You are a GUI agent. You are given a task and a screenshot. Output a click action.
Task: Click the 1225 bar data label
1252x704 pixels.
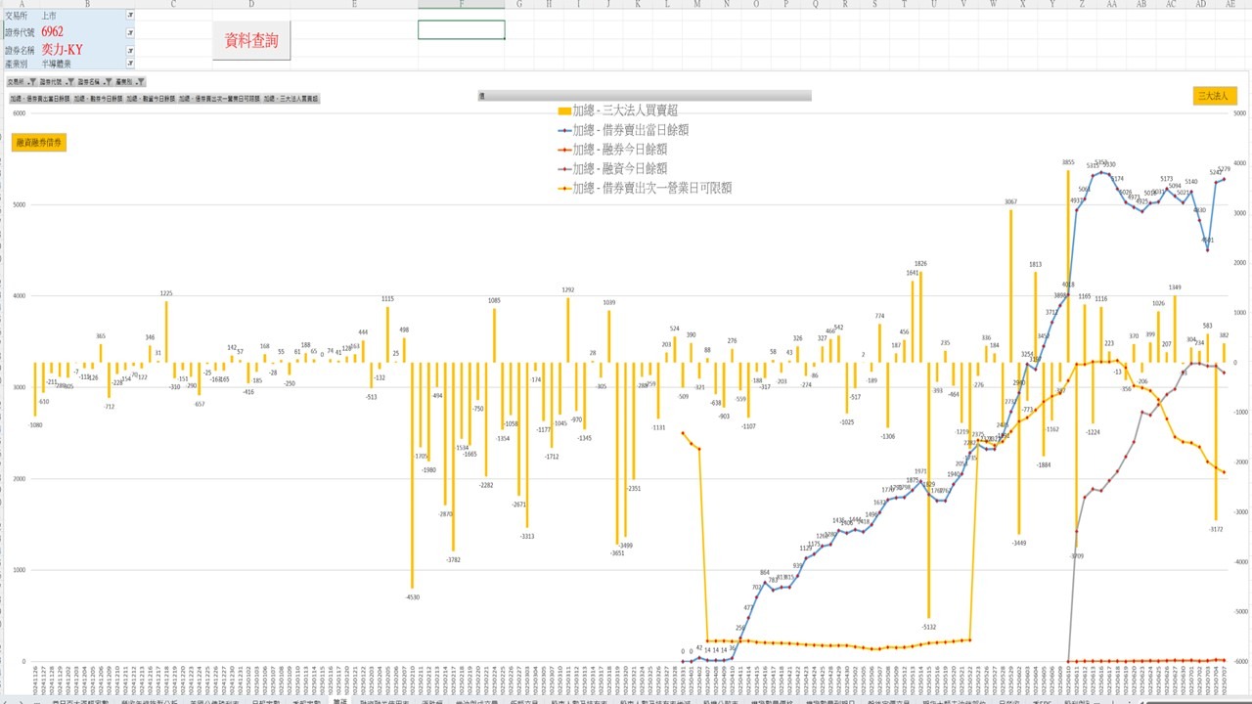(166, 293)
